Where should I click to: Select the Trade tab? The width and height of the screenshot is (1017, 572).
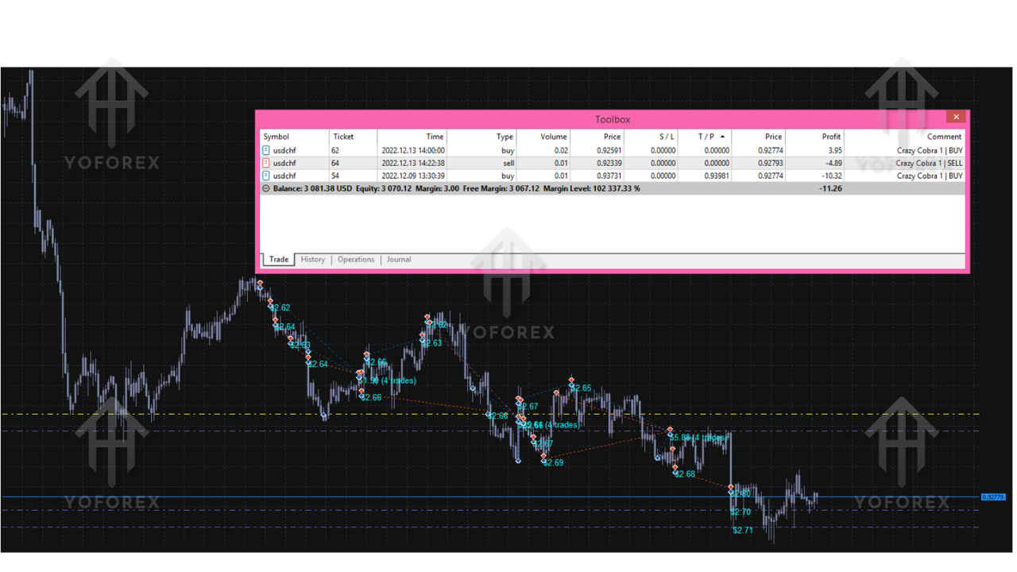[279, 260]
